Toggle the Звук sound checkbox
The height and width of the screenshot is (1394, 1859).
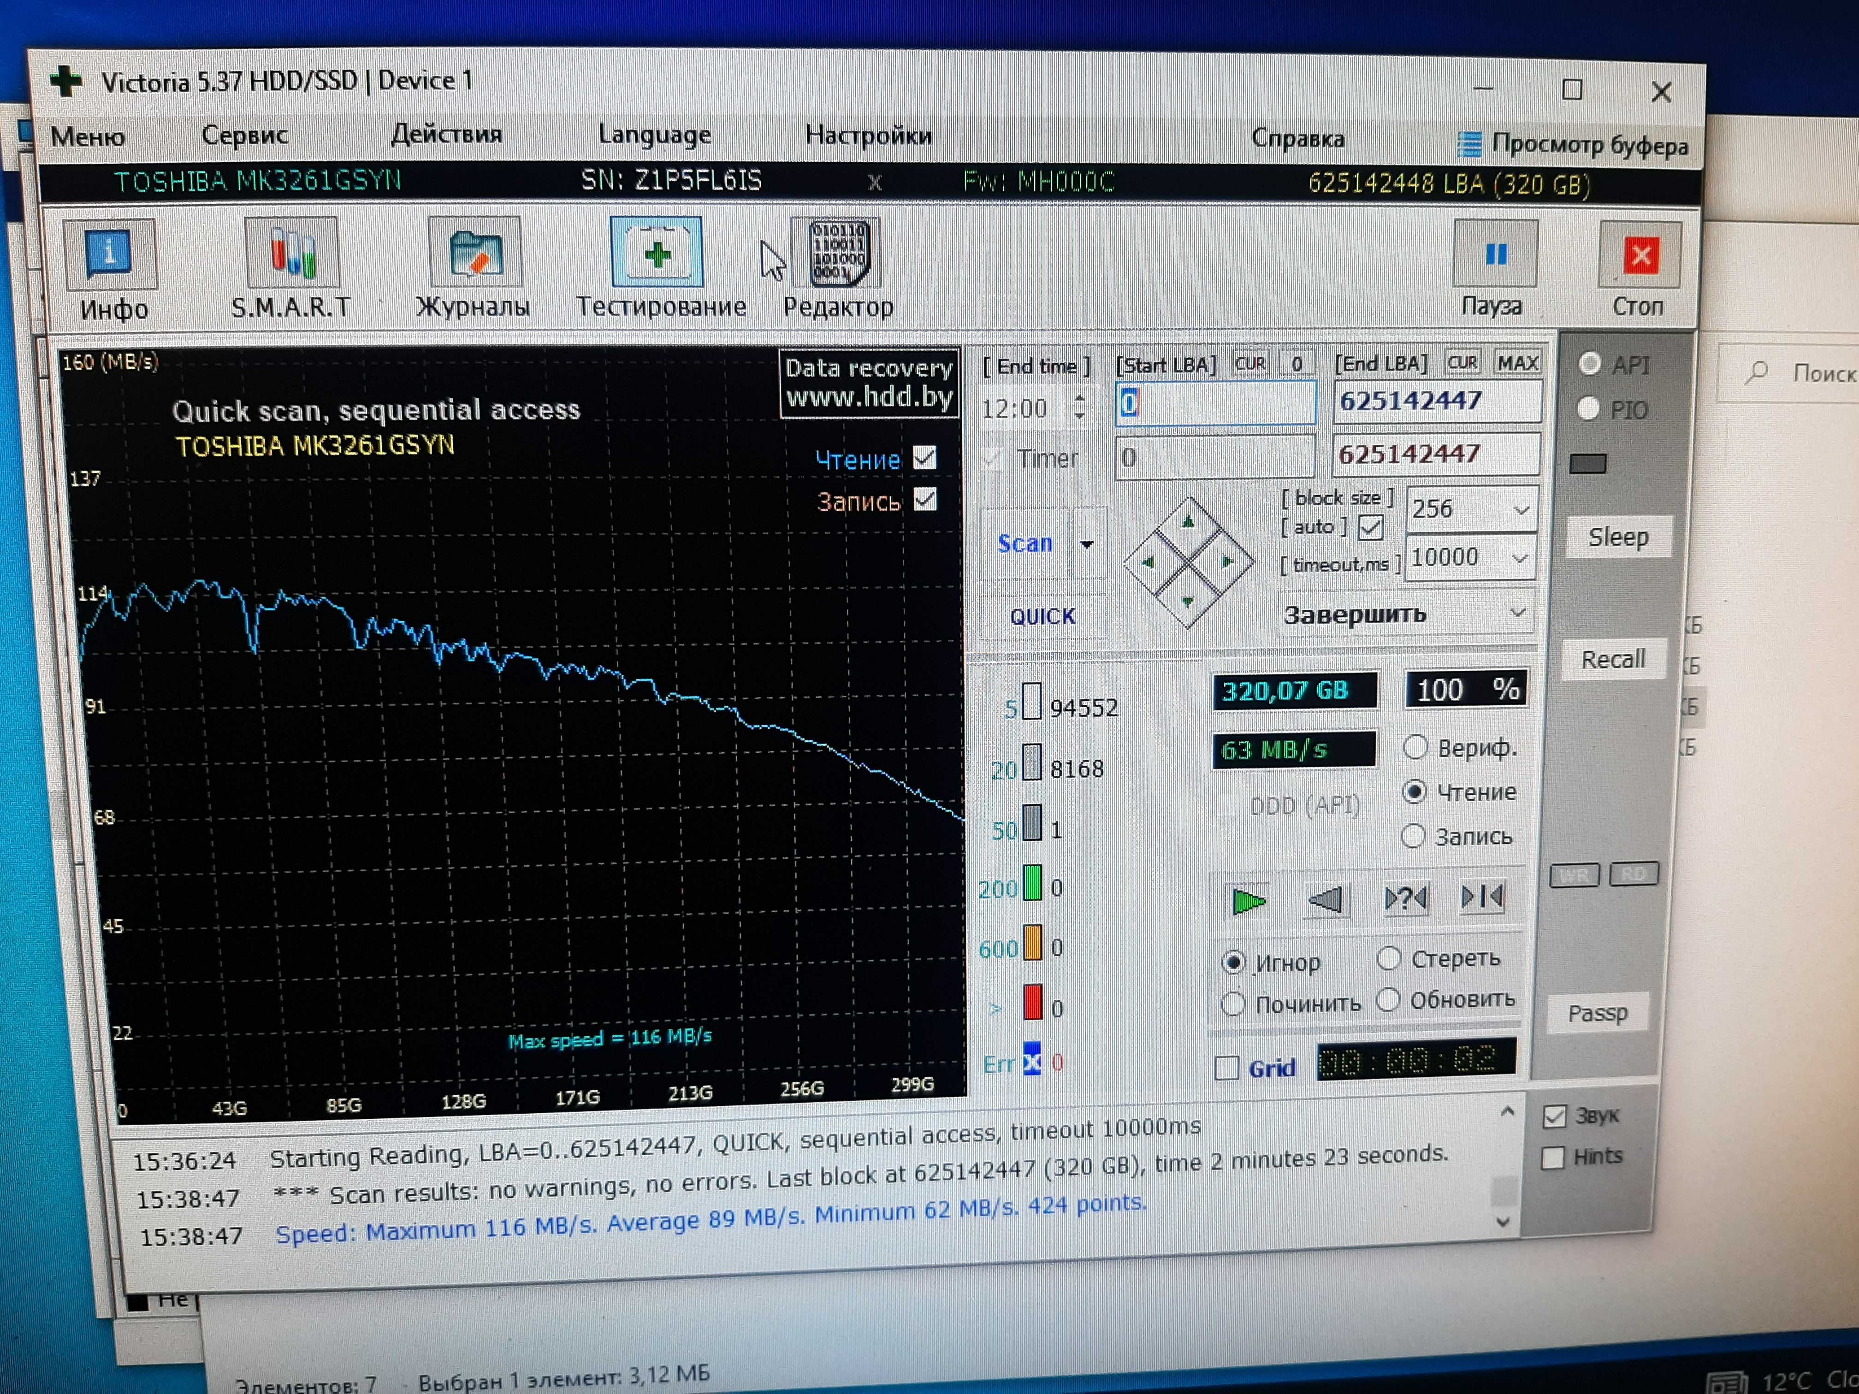pyautogui.click(x=1554, y=1116)
